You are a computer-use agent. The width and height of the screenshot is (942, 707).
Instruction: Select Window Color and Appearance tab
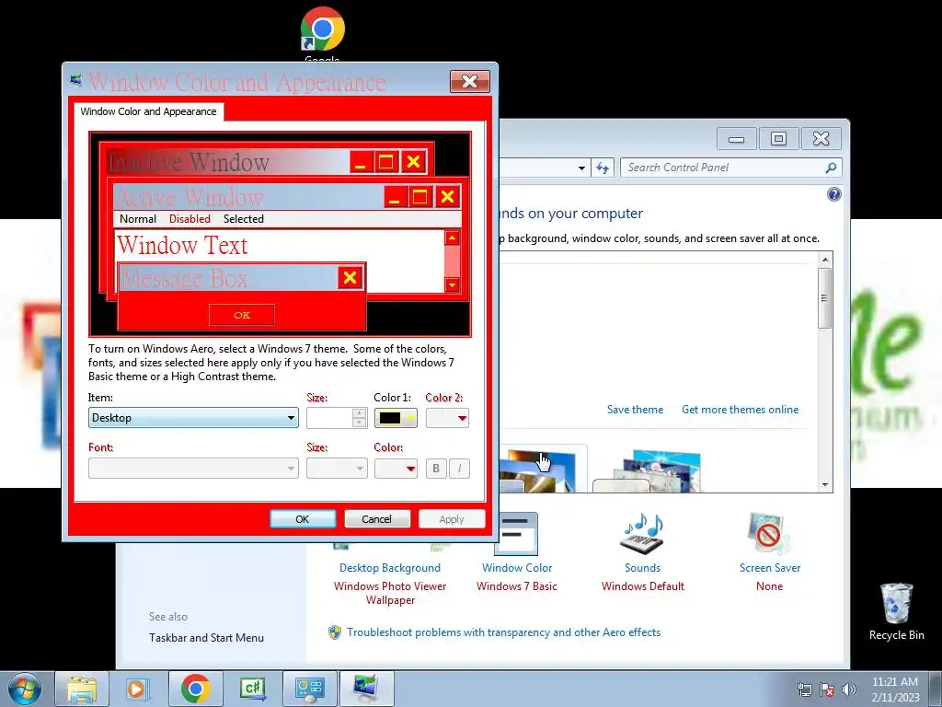148,111
